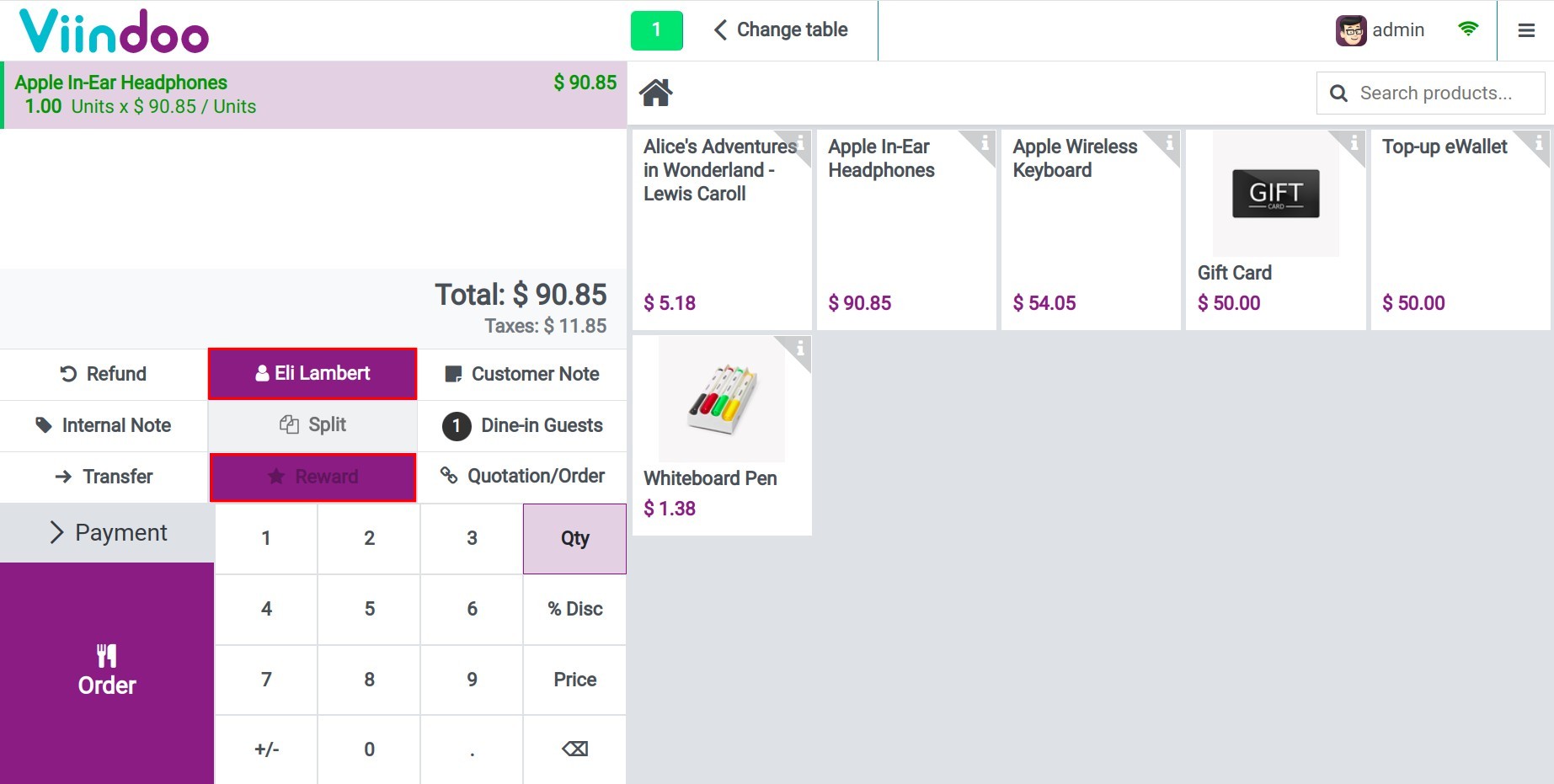Viewport: 1554px width, 784px height.
Task: Add Top-up eWallet product
Action: point(1461,229)
